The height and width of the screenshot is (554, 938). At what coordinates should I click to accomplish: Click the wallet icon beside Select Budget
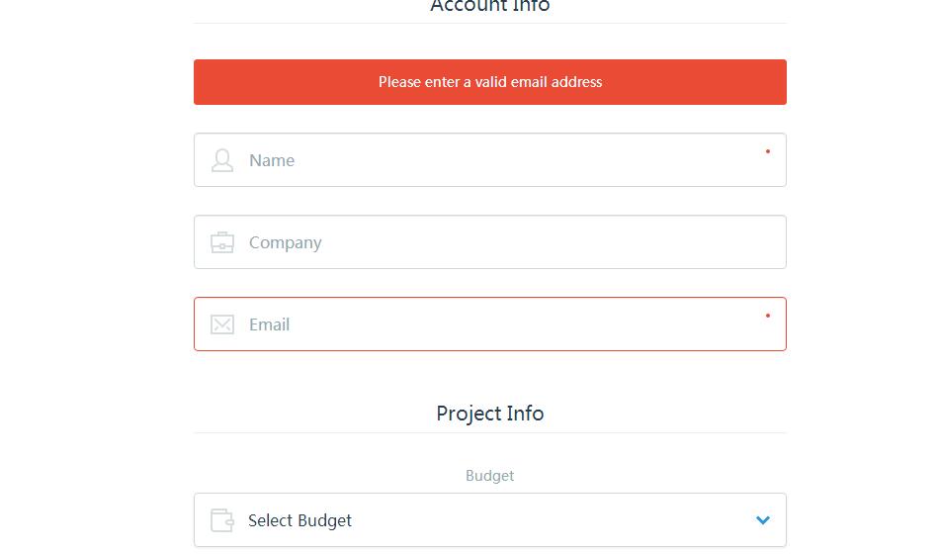click(x=222, y=520)
